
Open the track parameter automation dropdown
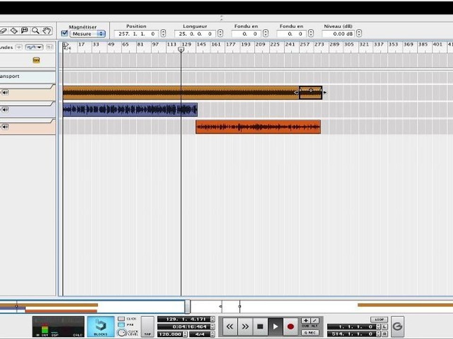[x=34, y=47]
